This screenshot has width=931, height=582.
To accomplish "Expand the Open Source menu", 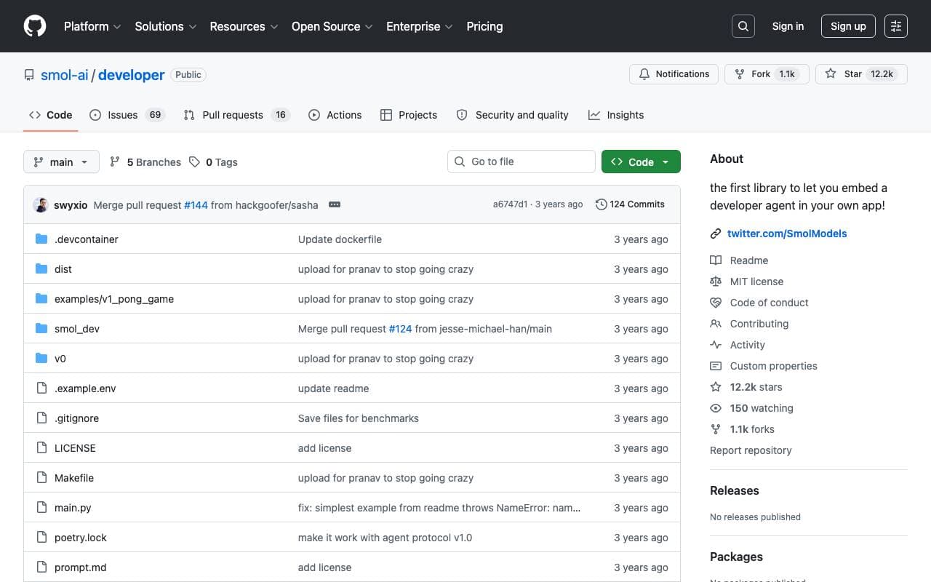I will tap(332, 26).
